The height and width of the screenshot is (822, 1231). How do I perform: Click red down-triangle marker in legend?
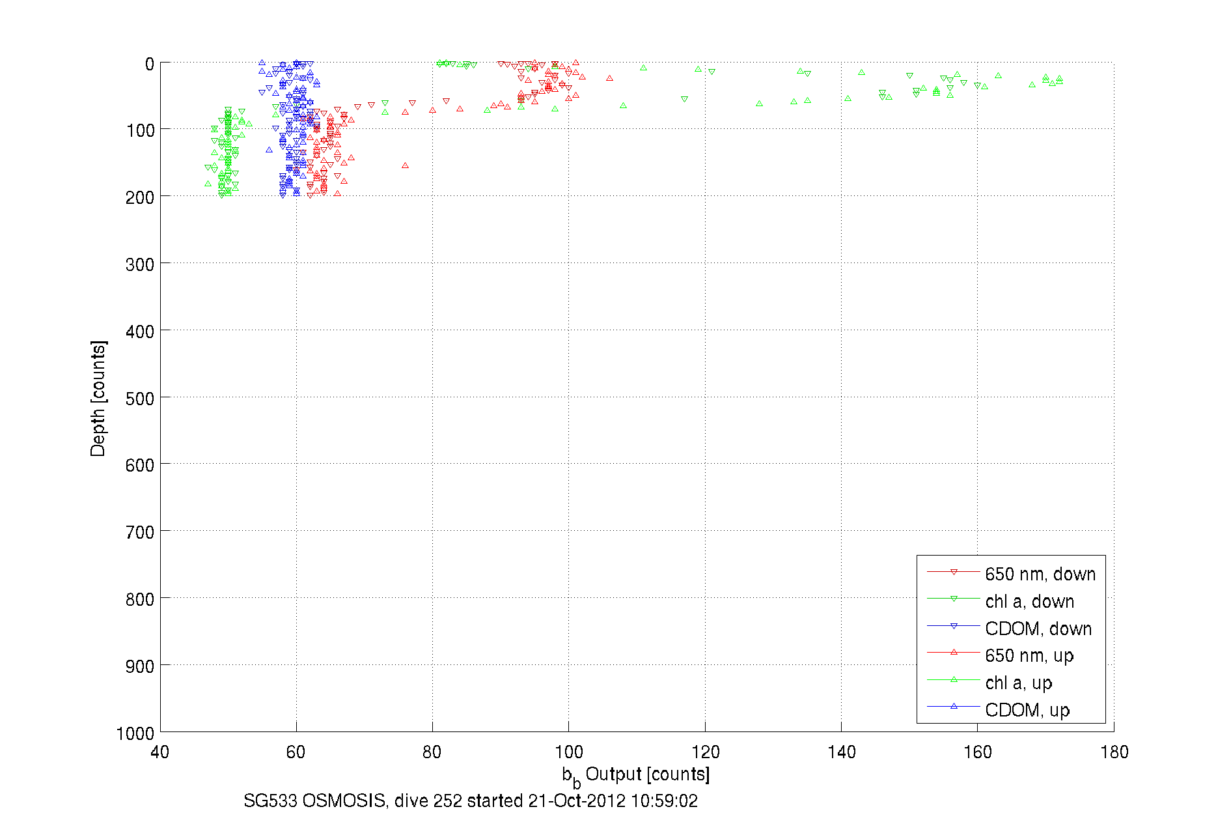coord(954,572)
